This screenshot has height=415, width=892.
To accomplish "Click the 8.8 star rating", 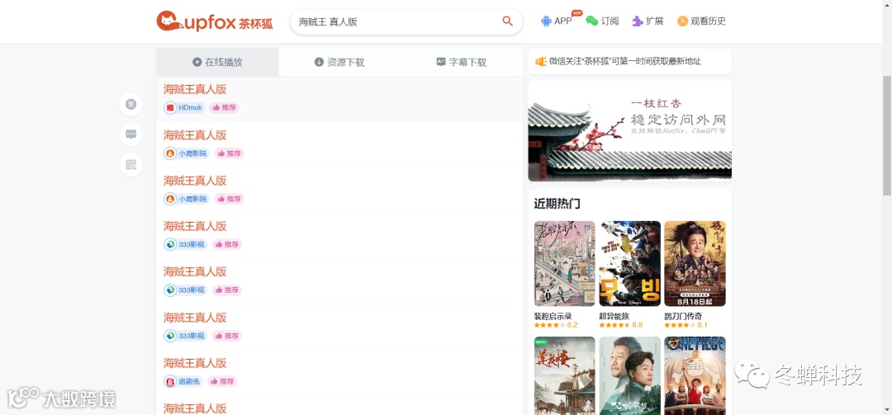I will (x=620, y=325).
